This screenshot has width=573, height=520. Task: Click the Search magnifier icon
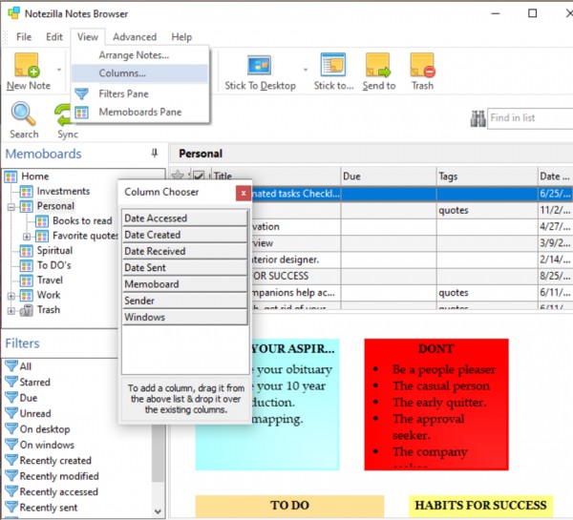click(23, 114)
